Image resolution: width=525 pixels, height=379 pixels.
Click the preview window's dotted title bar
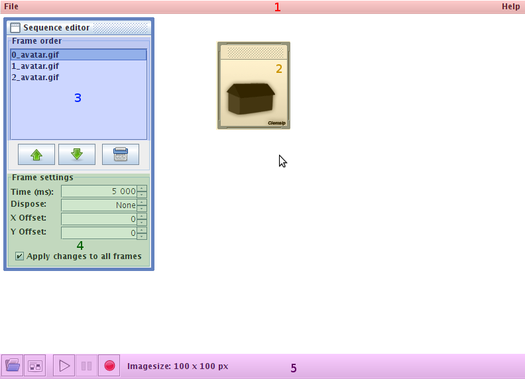click(255, 52)
